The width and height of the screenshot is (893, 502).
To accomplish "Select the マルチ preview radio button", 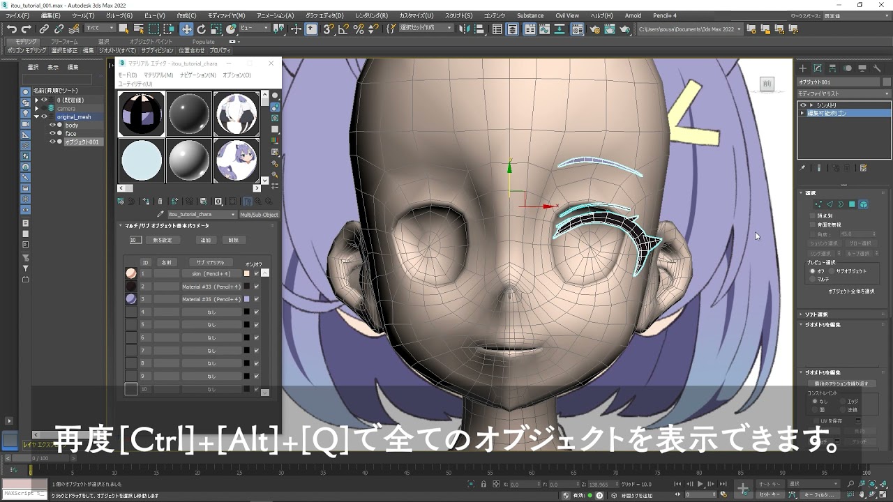I will (x=812, y=279).
